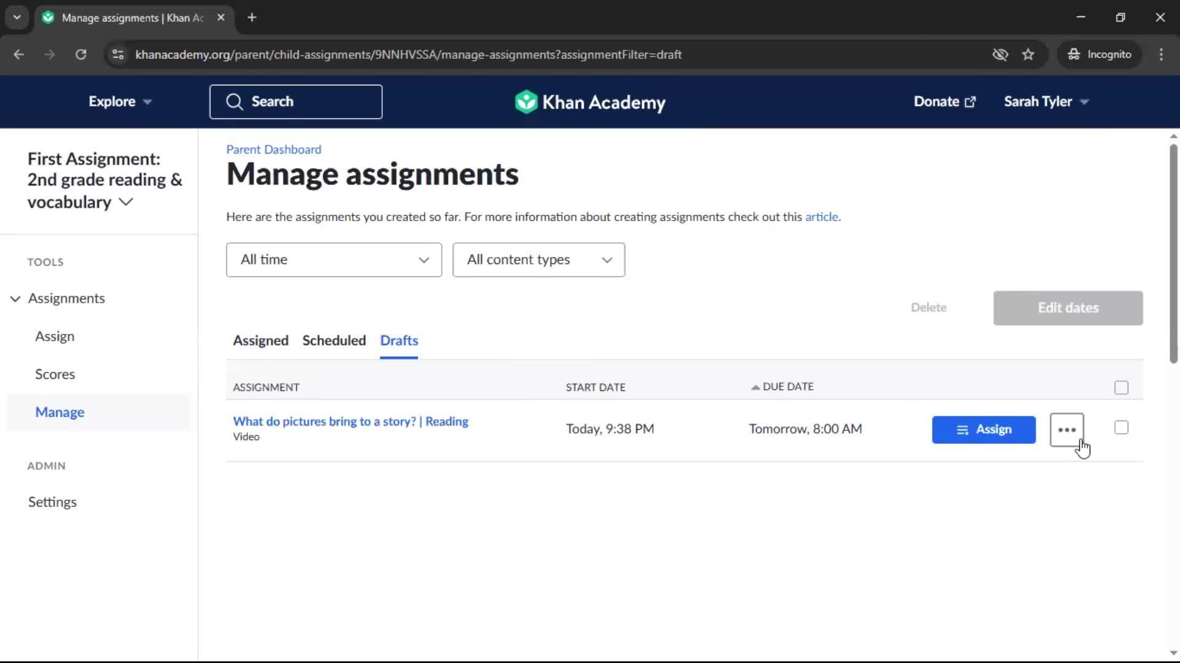The width and height of the screenshot is (1180, 663).
Task: Switch to the Scheduled tab
Action: click(334, 340)
